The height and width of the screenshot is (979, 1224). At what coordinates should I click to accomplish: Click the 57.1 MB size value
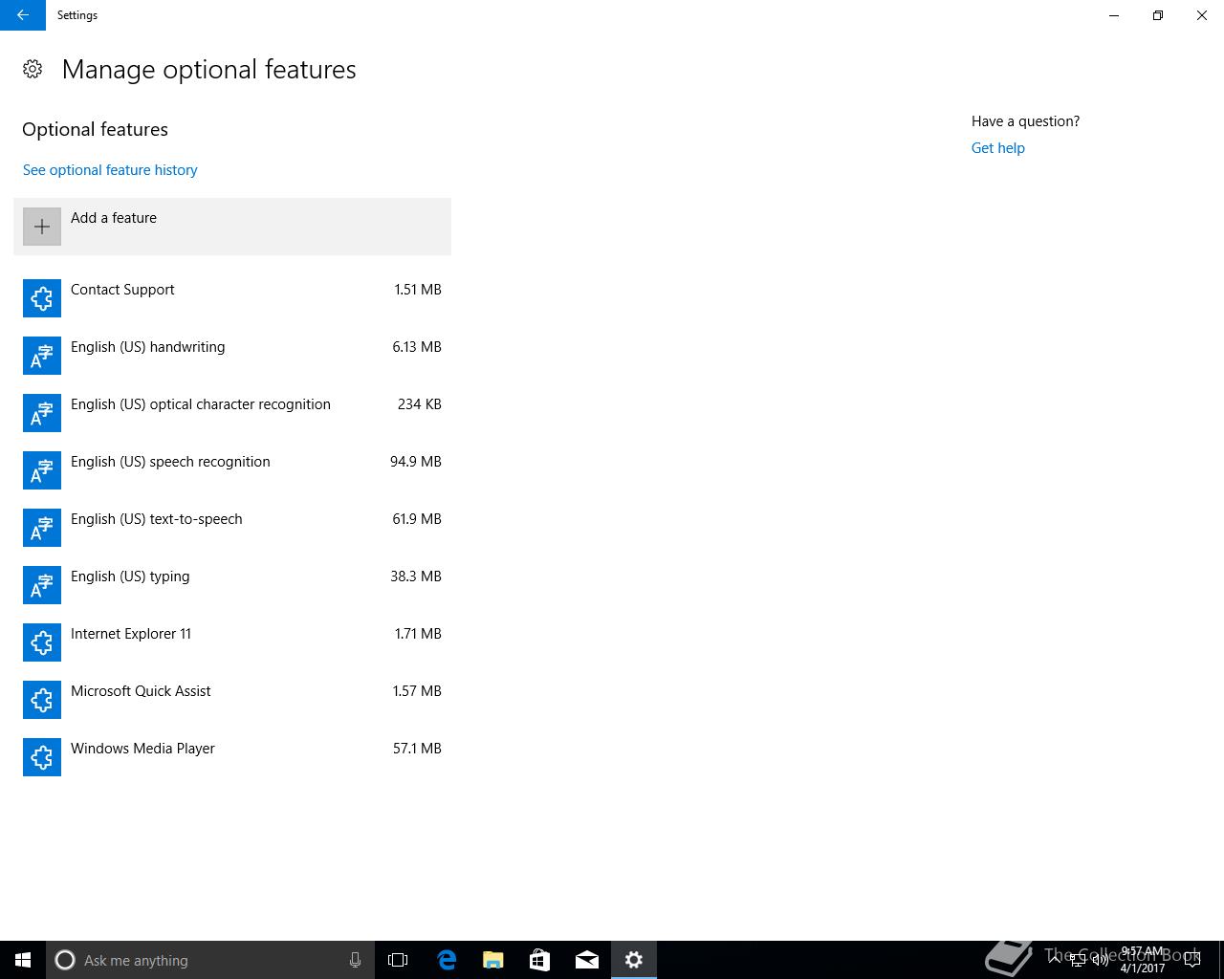coord(417,749)
